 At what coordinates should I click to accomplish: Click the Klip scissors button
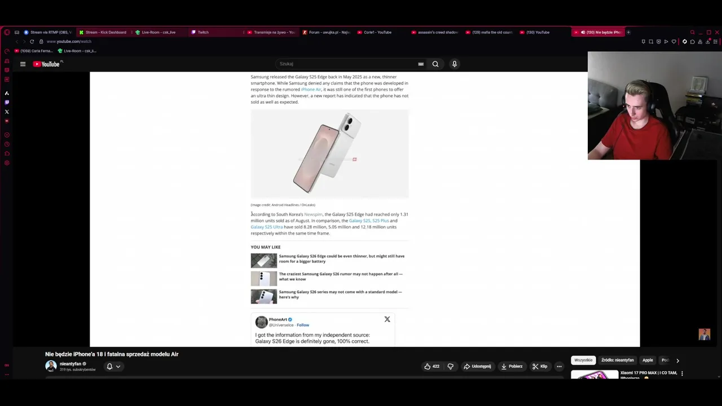[x=539, y=367]
